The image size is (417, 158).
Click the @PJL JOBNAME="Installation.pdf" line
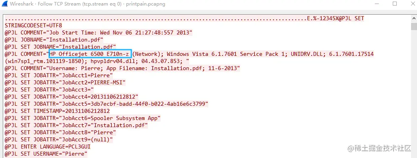click(x=54, y=40)
